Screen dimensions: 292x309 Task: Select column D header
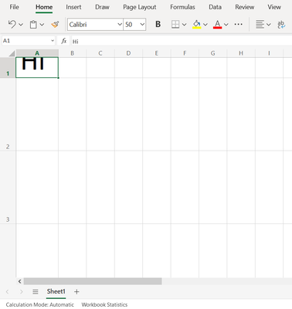128,53
